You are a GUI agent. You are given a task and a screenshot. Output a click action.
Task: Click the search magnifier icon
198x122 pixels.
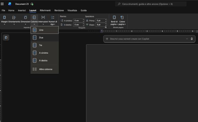[119, 4]
